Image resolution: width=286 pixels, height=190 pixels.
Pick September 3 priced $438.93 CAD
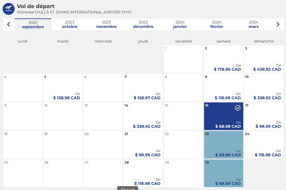tap(264, 59)
